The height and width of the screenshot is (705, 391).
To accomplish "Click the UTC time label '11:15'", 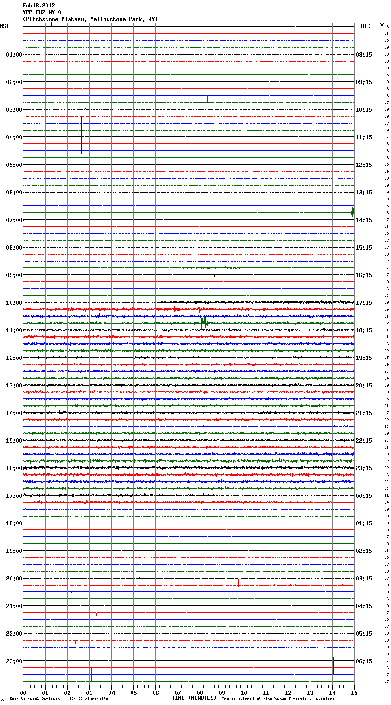I will pyautogui.click(x=364, y=137).
